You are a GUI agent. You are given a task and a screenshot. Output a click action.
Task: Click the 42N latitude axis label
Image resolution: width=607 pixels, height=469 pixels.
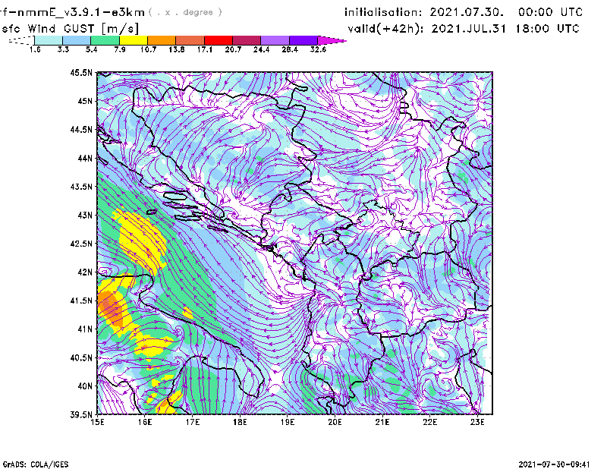tap(85, 272)
